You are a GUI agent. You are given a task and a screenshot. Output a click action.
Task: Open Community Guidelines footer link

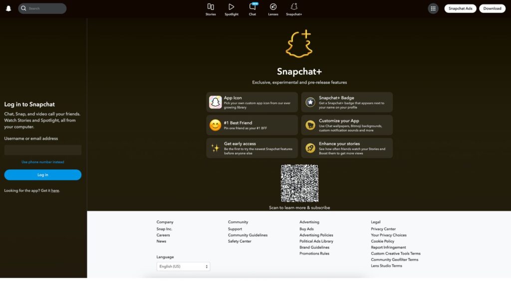click(x=248, y=235)
